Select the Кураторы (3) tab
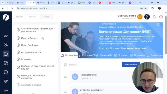 point(87,55)
